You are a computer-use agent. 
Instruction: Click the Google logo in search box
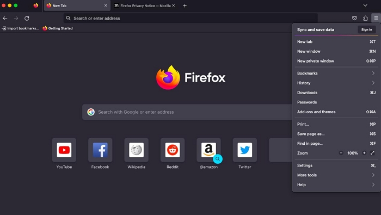91,112
